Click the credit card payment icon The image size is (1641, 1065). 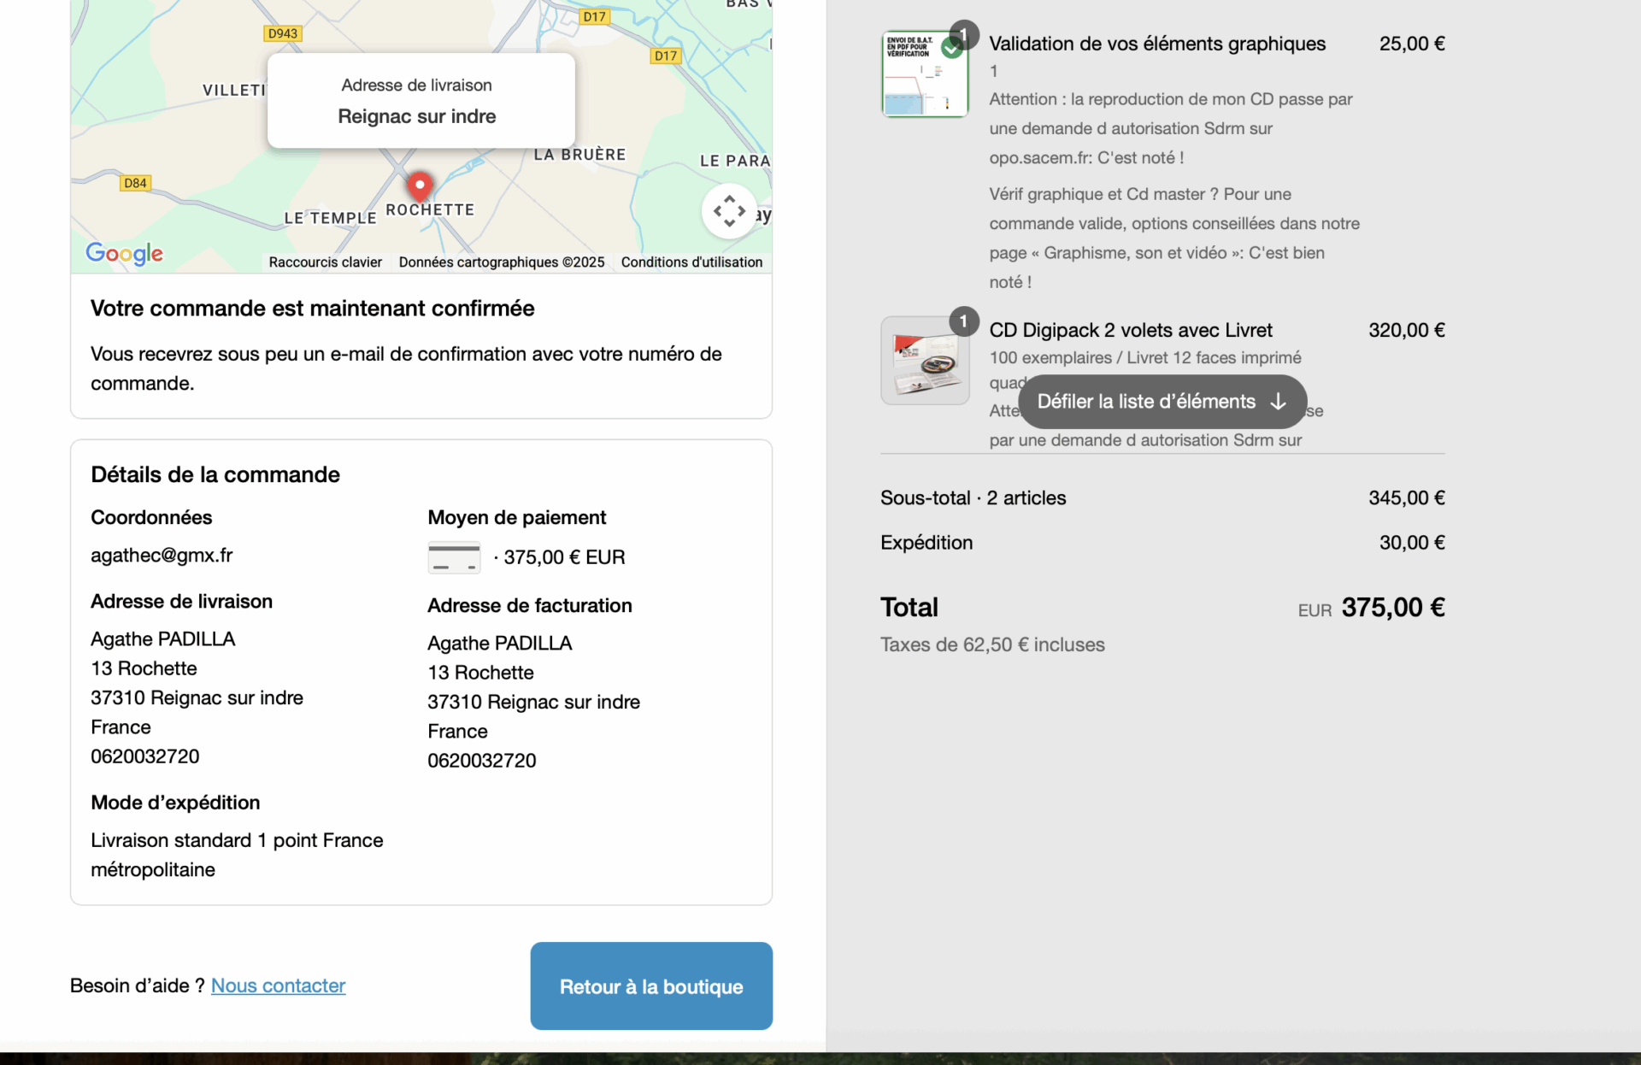[x=453, y=557]
